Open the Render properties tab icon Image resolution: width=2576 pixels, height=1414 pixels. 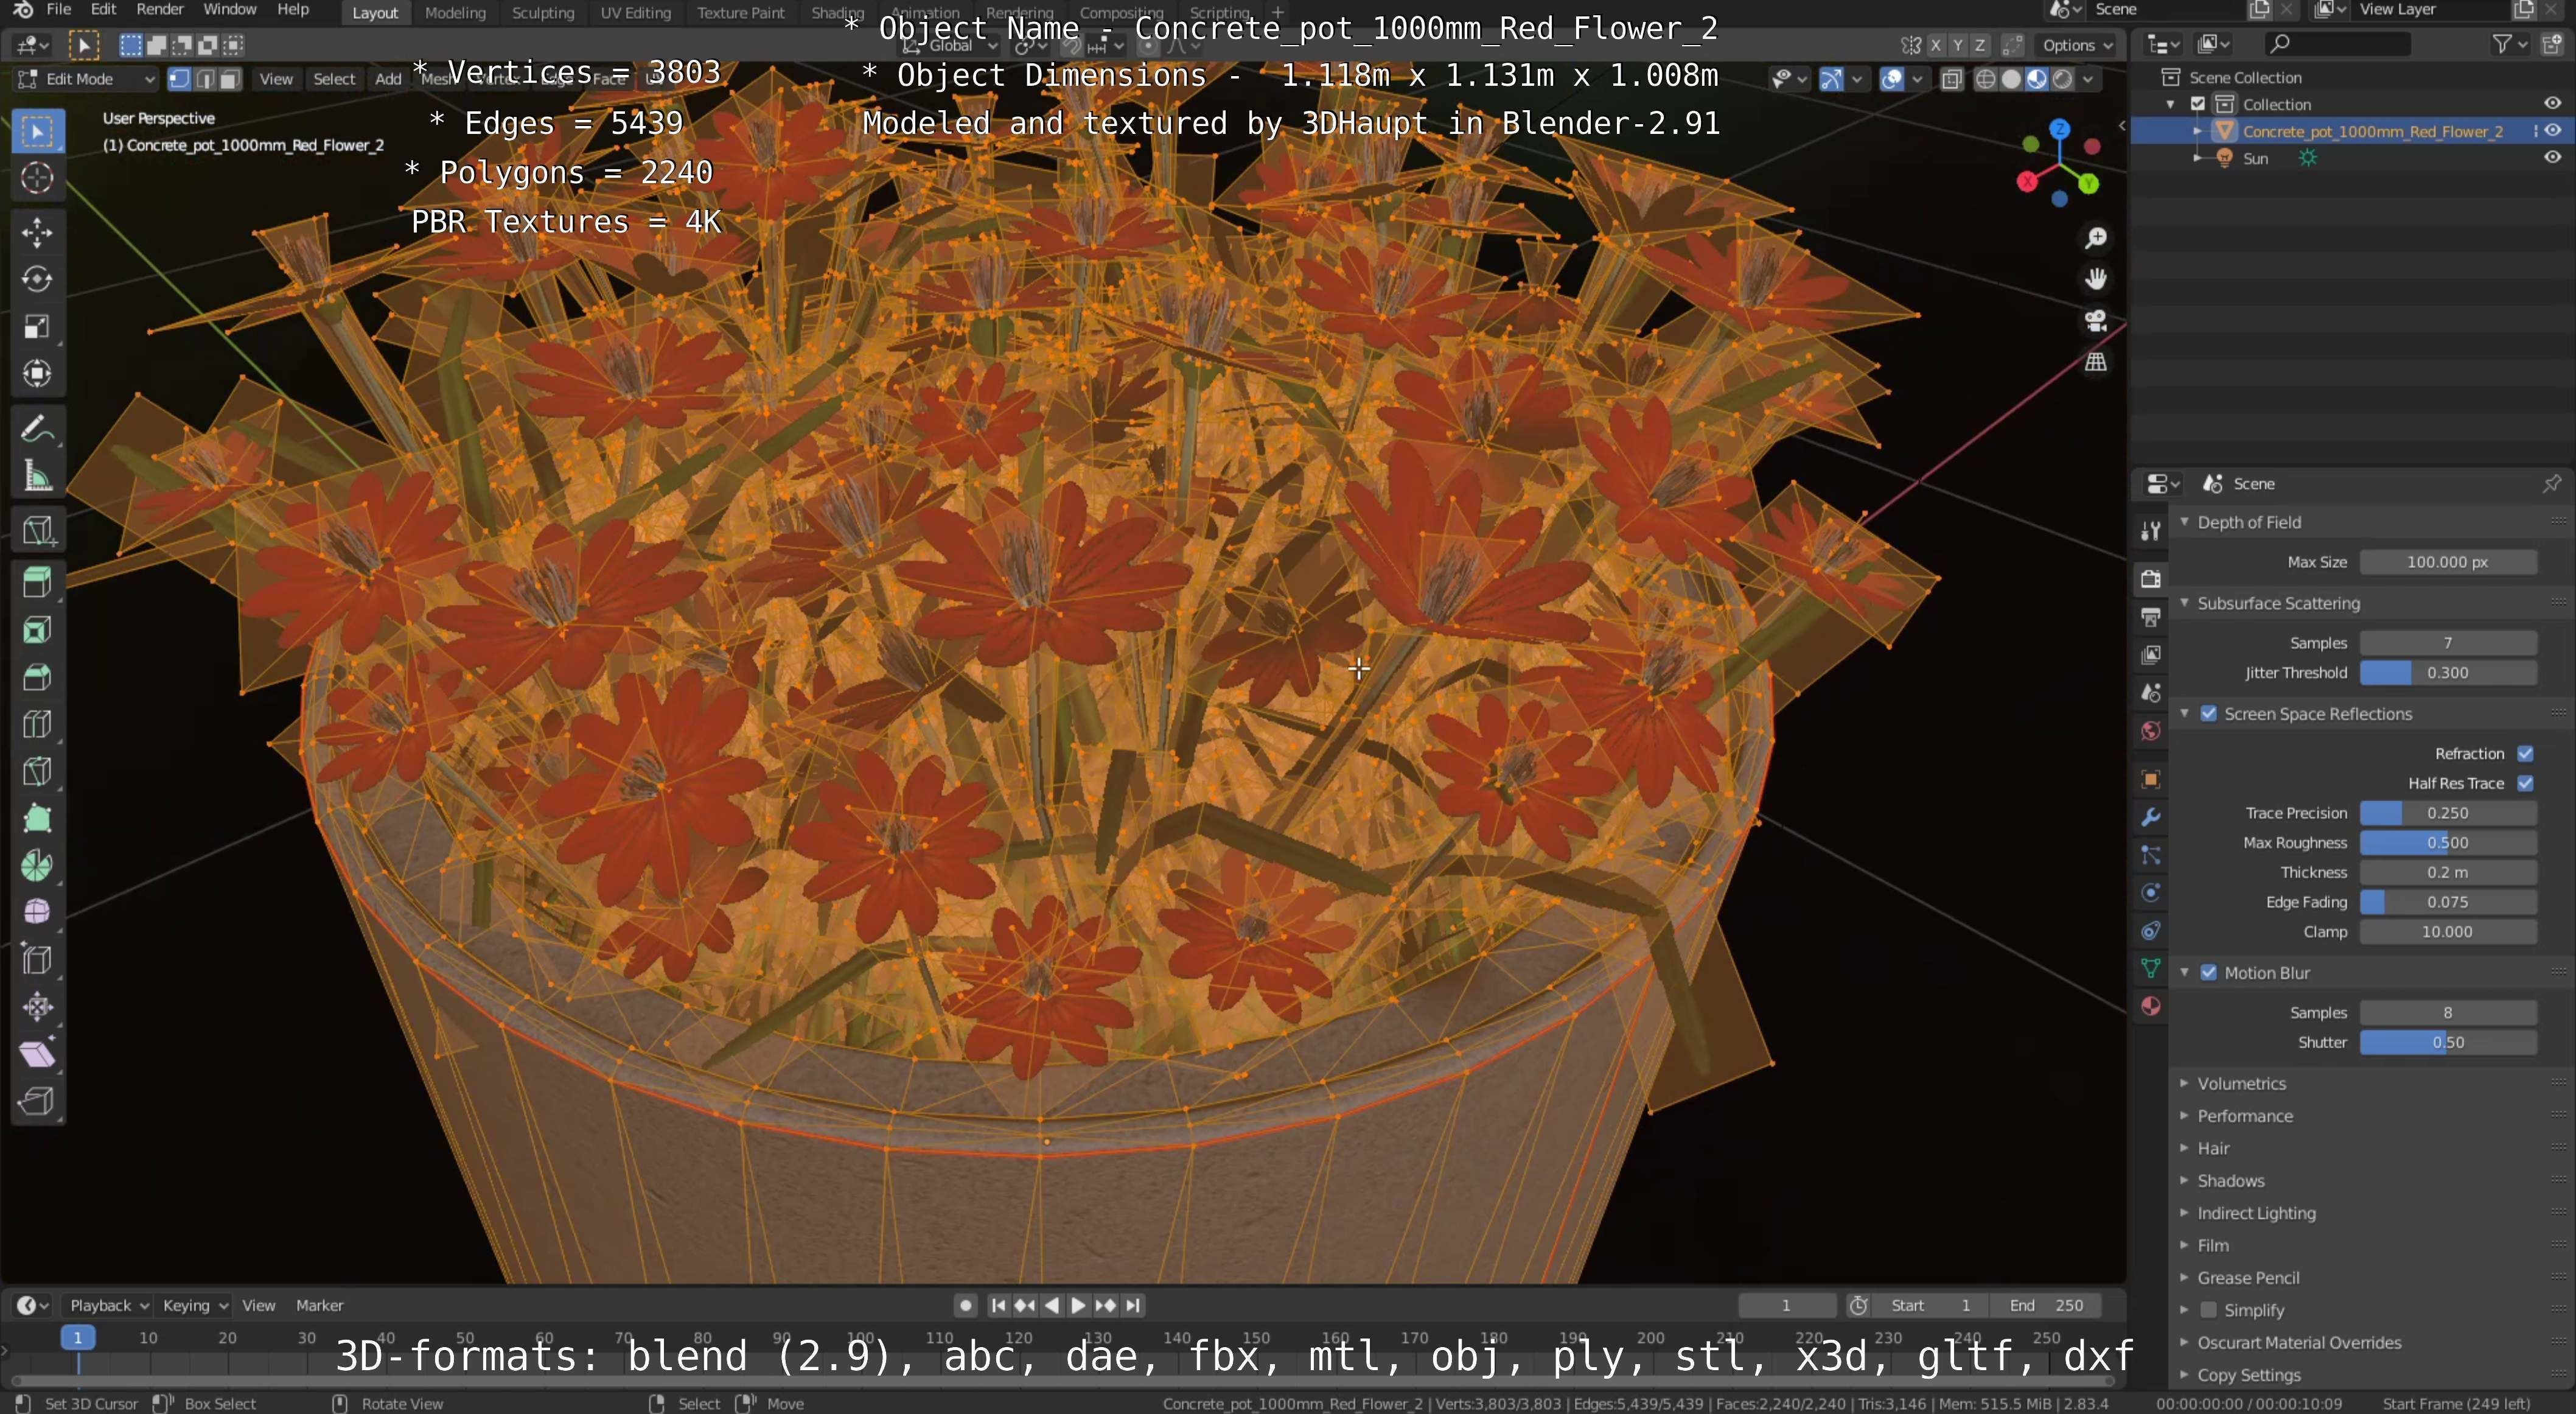click(2150, 578)
